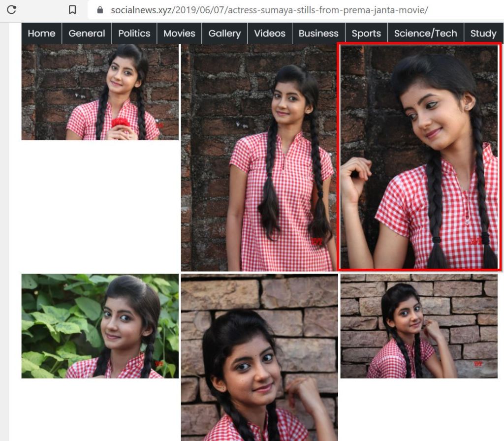Select Politics in the navigation bar

(134, 33)
